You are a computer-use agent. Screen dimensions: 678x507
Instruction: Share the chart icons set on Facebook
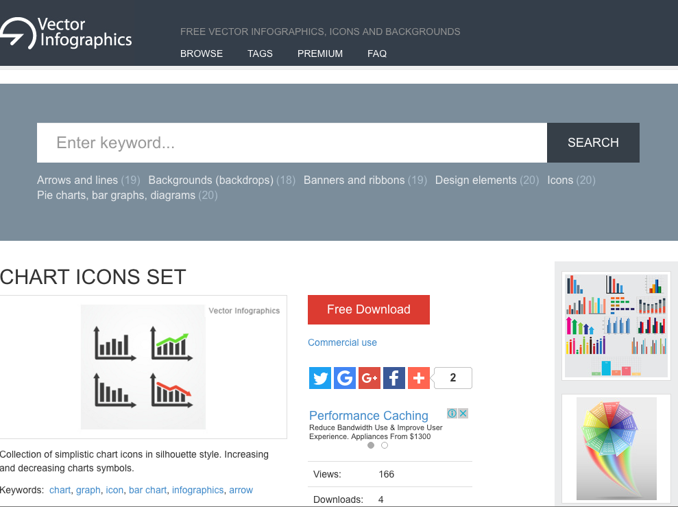pyautogui.click(x=394, y=377)
